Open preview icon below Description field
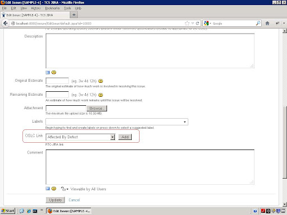This screenshot has width=287, height=215. coord(48,72)
